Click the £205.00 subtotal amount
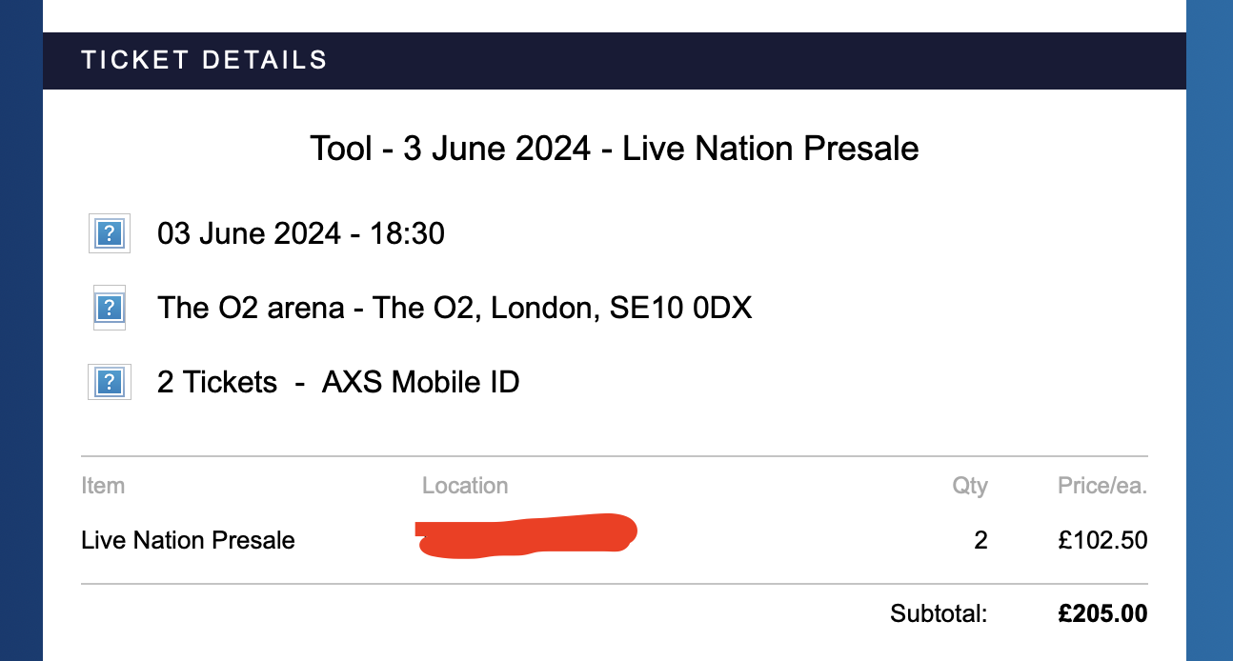 pyautogui.click(x=1102, y=614)
